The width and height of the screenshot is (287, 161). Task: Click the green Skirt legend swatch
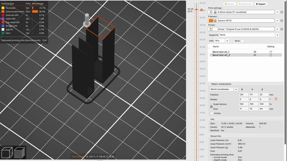(3, 33)
